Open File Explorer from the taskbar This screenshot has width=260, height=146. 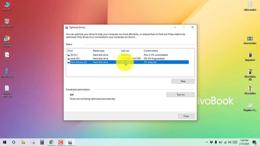(23, 142)
